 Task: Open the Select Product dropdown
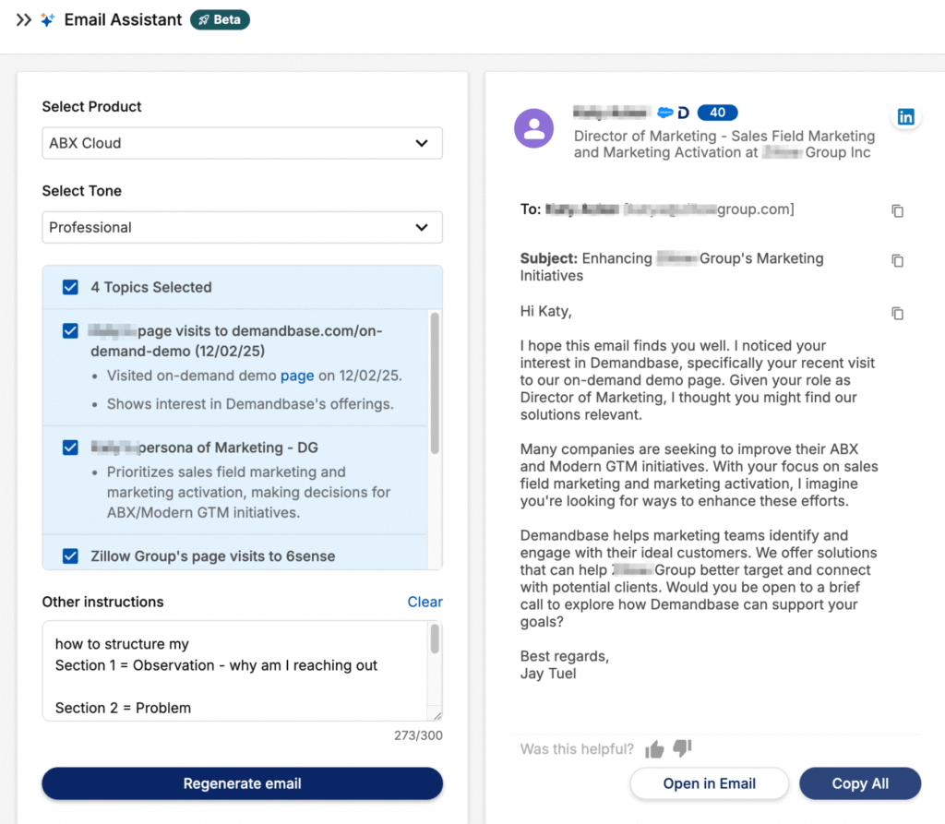[242, 143]
